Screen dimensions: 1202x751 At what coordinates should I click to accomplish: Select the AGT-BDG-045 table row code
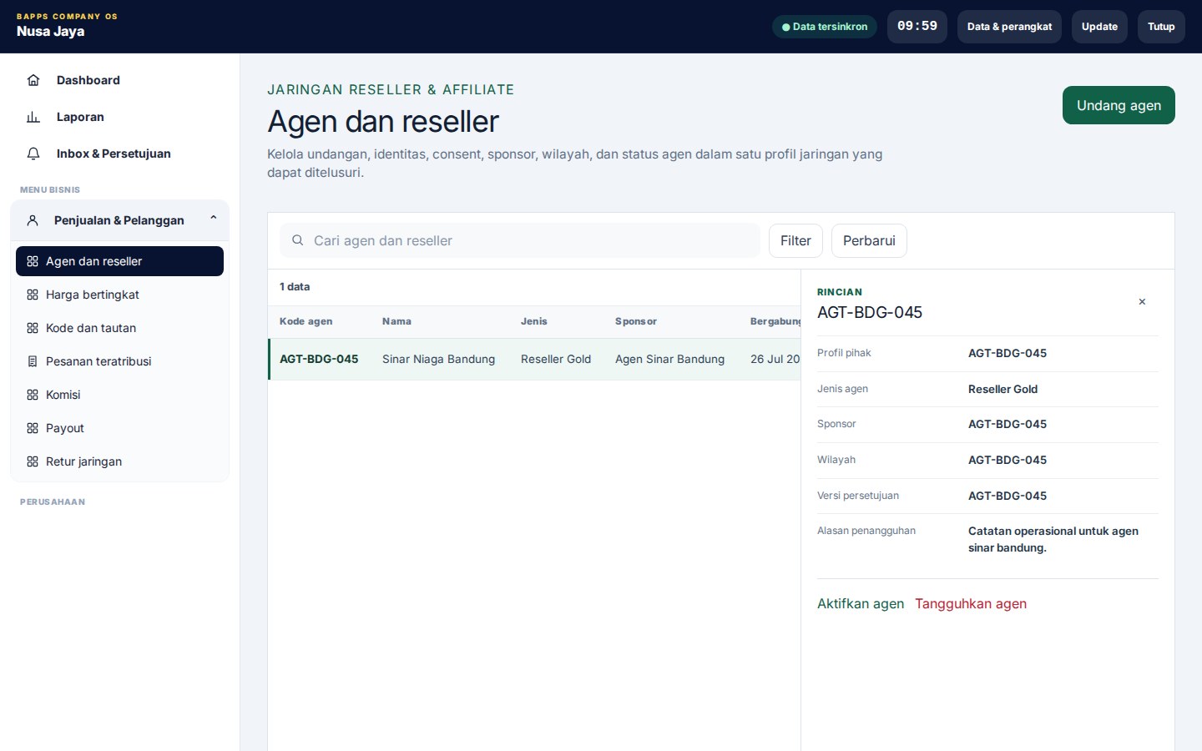point(319,359)
